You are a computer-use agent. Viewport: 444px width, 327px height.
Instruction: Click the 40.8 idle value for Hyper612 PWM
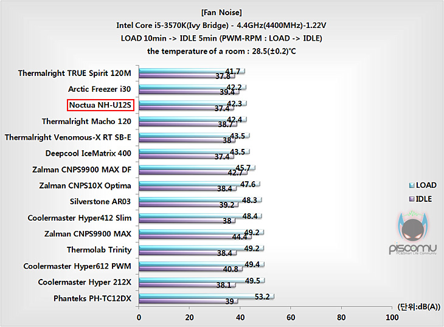tap(231, 269)
